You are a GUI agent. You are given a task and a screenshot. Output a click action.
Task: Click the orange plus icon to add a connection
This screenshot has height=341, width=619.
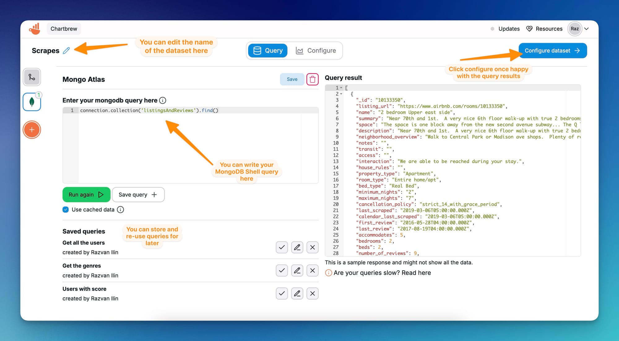(32, 130)
